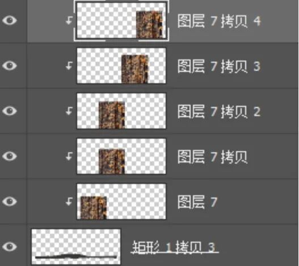Screen dimensions: 299x266
Task: Select the 矩形 1 拷贝 3 layer name
Action: tap(174, 247)
